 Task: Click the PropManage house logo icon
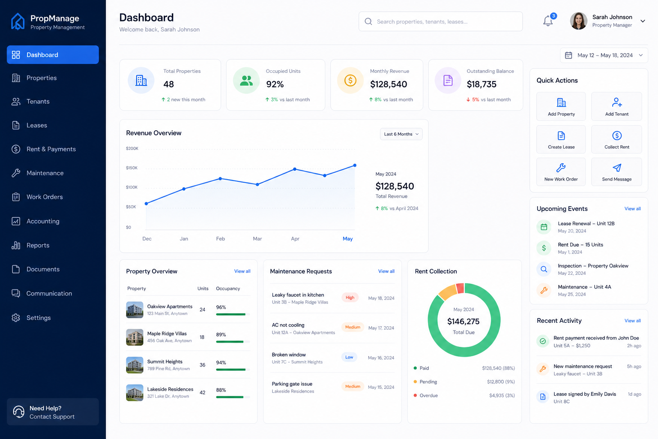[18, 21]
